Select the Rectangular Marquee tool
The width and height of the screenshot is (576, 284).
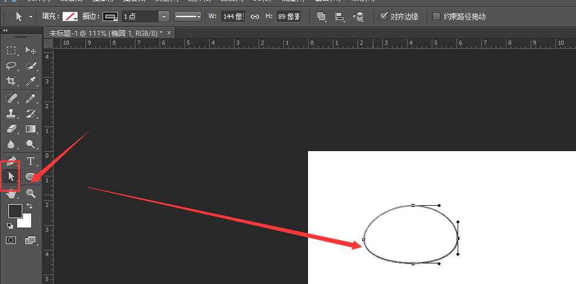tap(11, 51)
